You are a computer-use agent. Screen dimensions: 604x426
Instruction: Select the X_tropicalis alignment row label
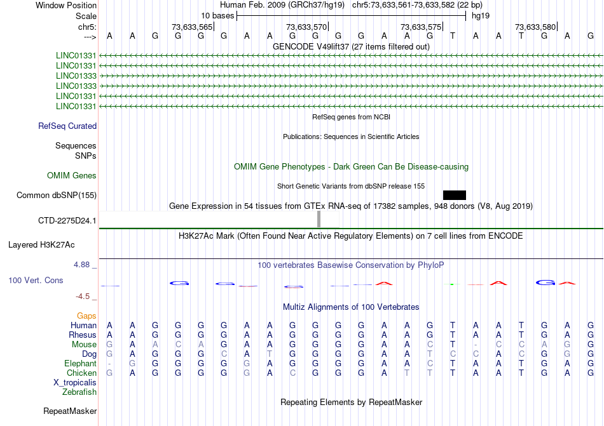point(75,383)
